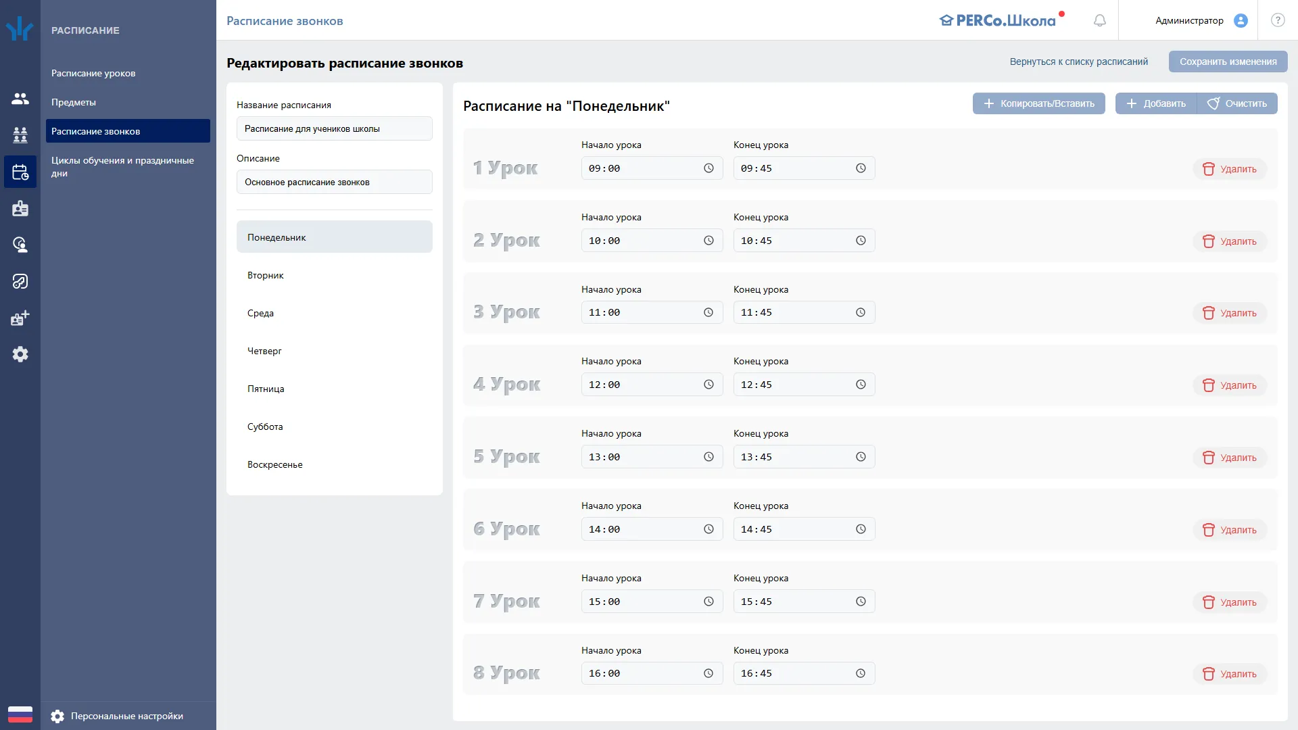
Task: Click Сохранить изменения button
Action: coord(1228,62)
